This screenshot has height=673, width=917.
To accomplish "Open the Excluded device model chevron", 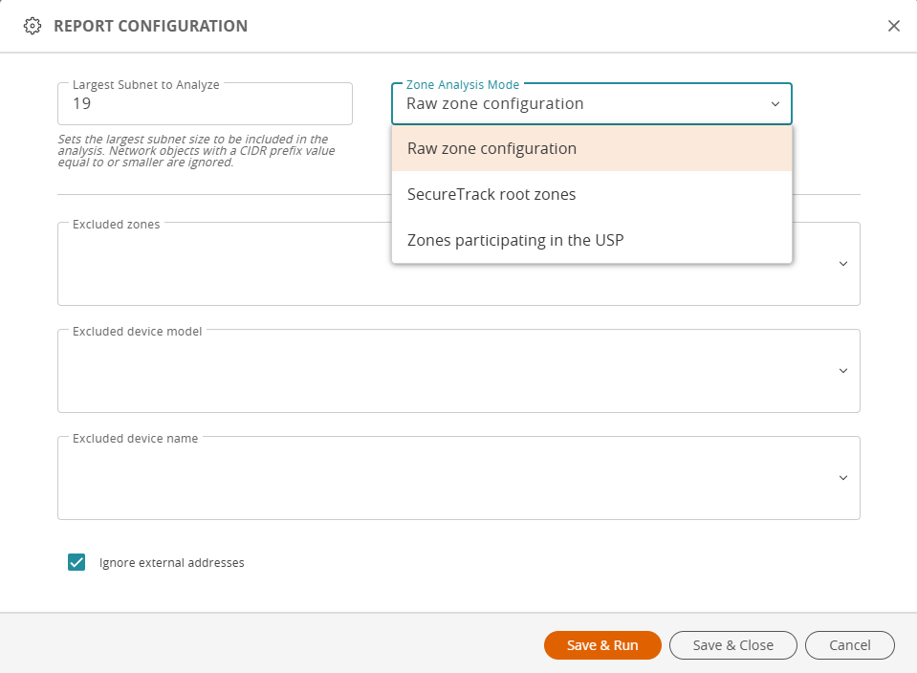I will click(x=843, y=371).
